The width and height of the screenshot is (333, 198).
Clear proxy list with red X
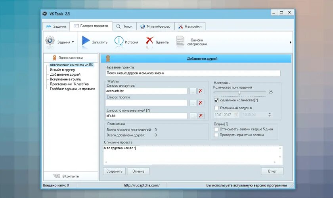tap(201, 103)
